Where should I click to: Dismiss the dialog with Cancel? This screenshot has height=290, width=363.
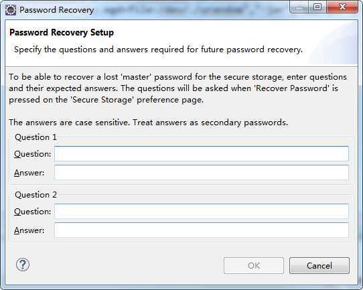[x=319, y=265]
